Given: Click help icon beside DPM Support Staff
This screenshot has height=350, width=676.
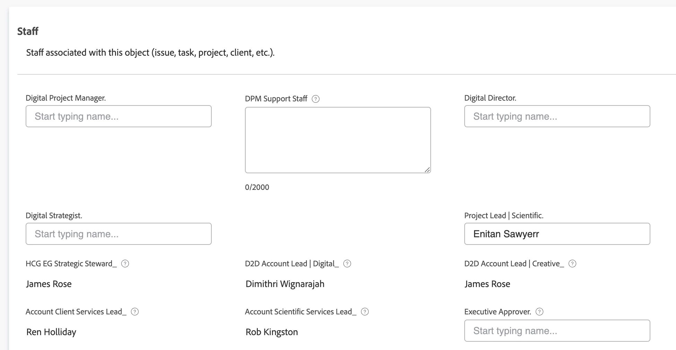Looking at the screenshot, I should 315,99.
